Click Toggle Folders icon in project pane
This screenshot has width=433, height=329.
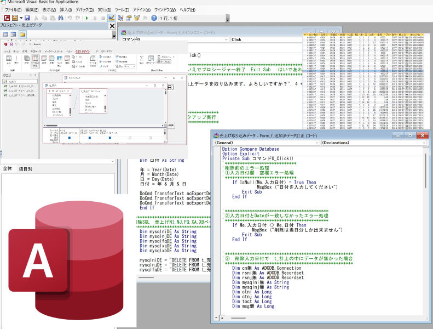(23, 34)
